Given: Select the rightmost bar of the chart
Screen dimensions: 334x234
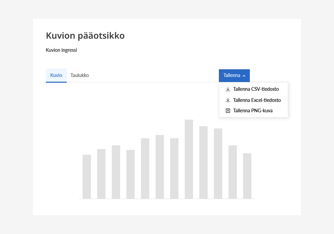Looking at the screenshot, I should (247, 176).
